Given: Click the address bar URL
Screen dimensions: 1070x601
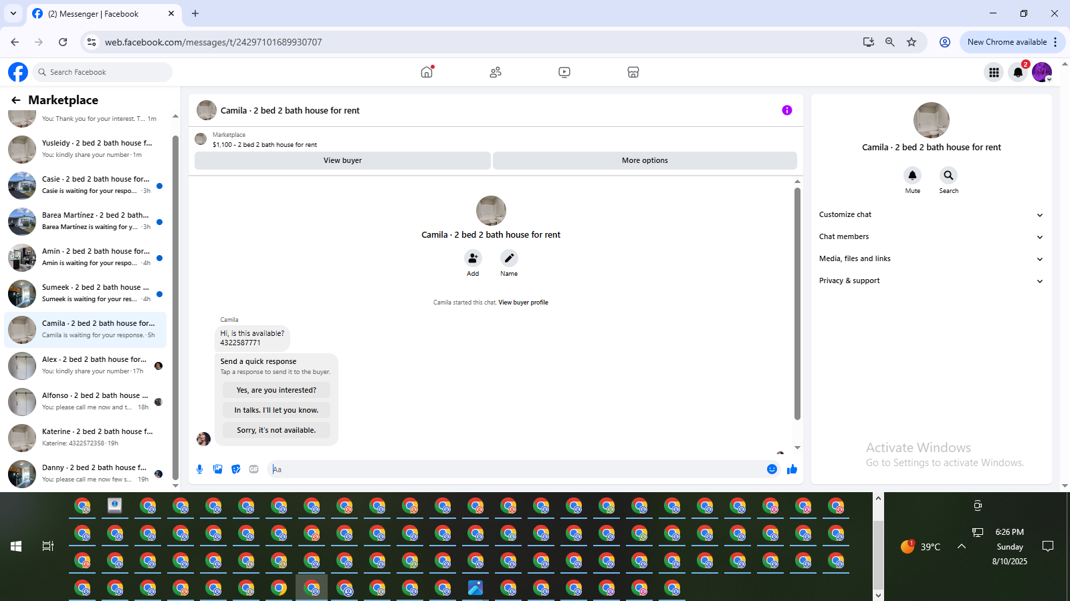Looking at the screenshot, I should coord(213,42).
